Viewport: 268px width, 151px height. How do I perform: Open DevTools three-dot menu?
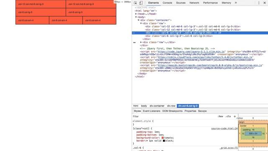tap(259, 3)
